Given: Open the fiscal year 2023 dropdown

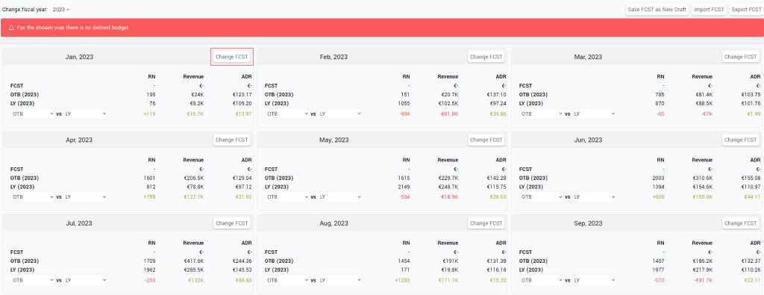Looking at the screenshot, I should (x=61, y=9).
